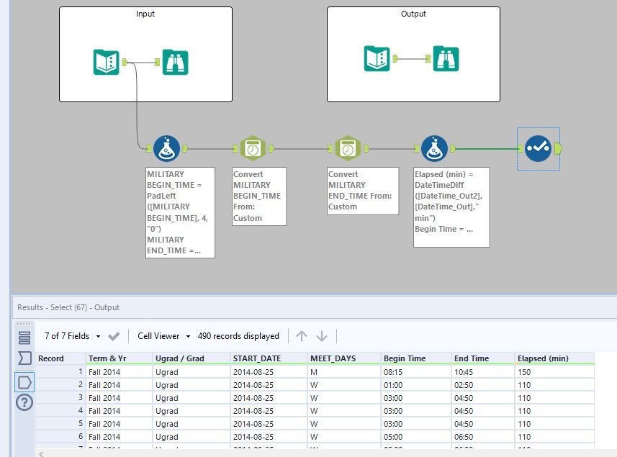Show all messages list view in Results
The width and height of the screenshot is (617, 457).
point(24,338)
